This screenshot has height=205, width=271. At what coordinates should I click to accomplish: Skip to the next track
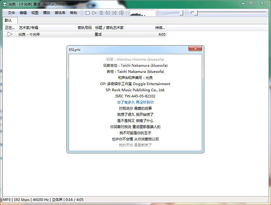115,13
